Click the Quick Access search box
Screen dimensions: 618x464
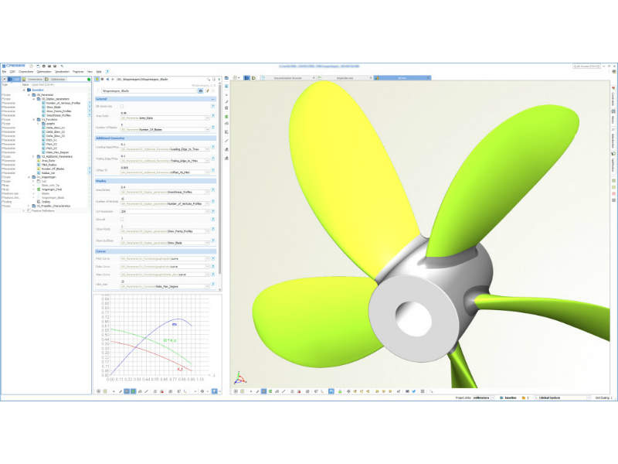tap(587, 67)
